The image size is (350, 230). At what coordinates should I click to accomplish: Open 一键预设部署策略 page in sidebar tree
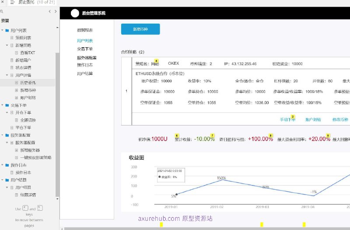pyautogui.click(x=36, y=157)
